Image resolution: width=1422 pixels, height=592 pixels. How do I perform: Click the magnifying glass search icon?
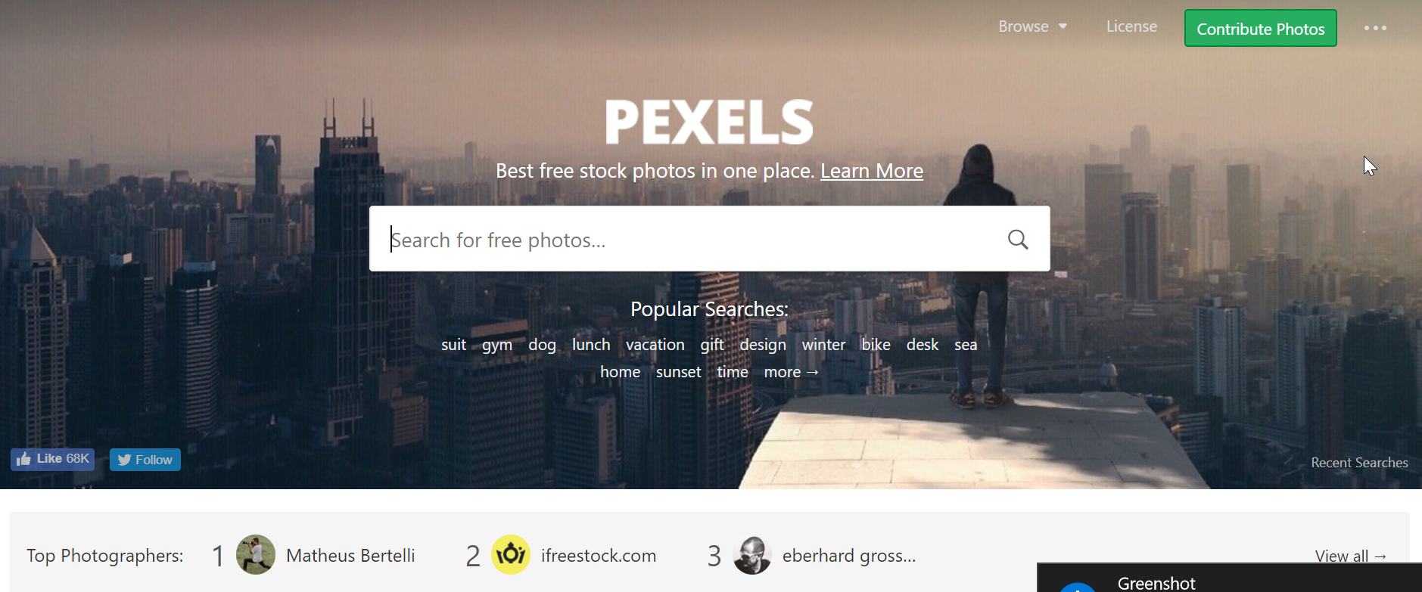tap(1018, 240)
